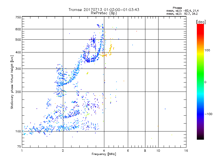Click the '200' y-axis tick label
The image size is (219, 164).
point(18,92)
